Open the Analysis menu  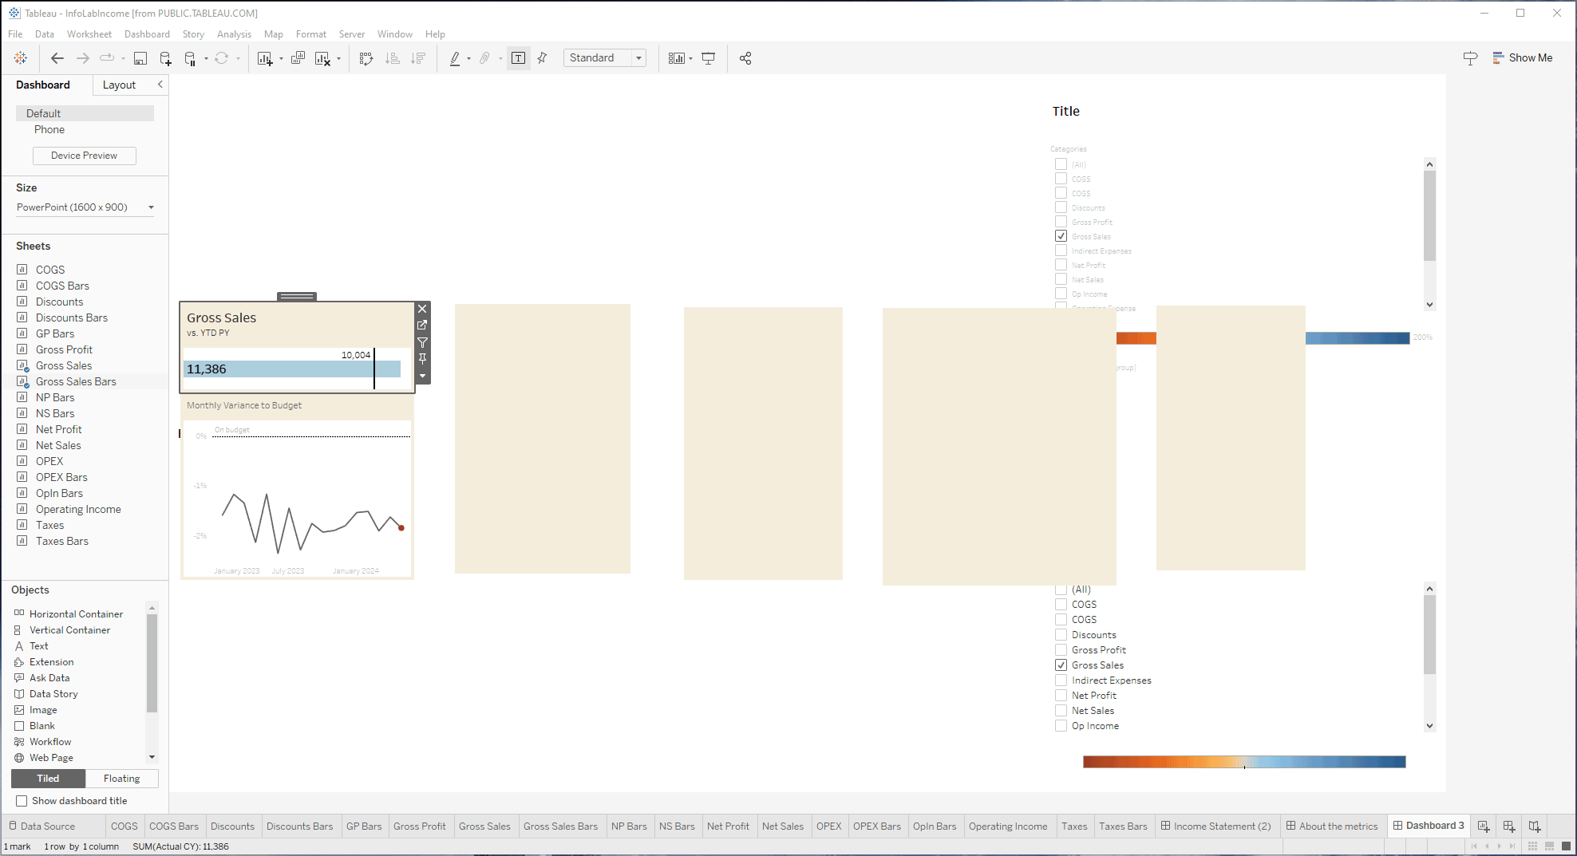pos(234,34)
